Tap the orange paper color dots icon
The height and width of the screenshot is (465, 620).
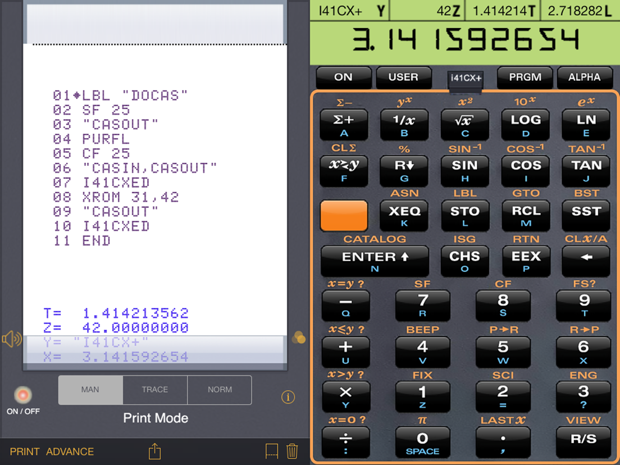(x=299, y=338)
